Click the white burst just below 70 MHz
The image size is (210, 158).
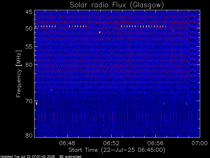point(36,103)
